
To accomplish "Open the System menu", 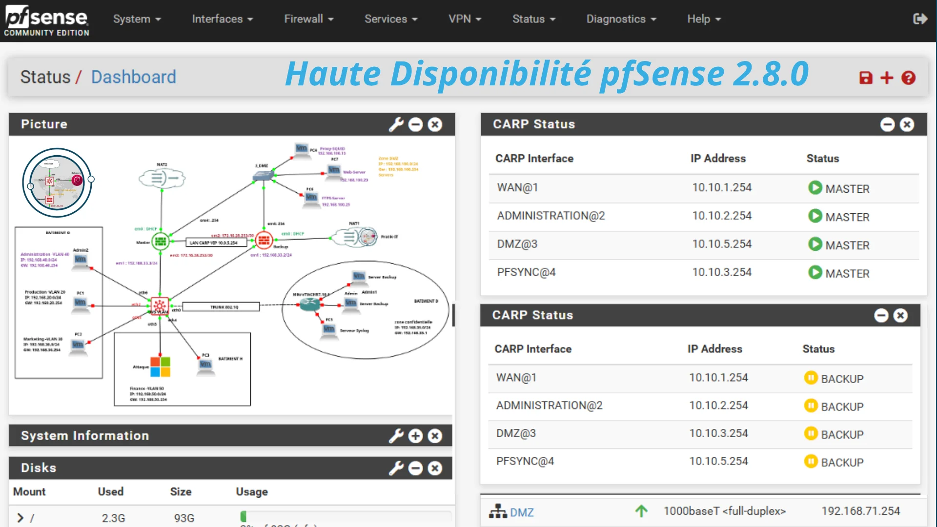I will coord(137,19).
